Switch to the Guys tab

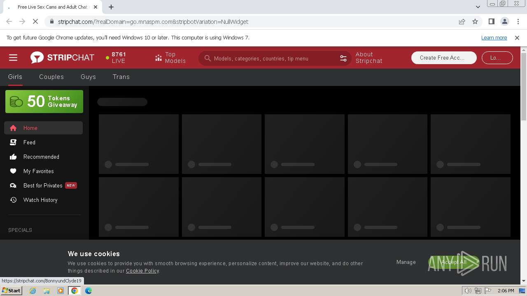pyautogui.click(x=88, y=77)
